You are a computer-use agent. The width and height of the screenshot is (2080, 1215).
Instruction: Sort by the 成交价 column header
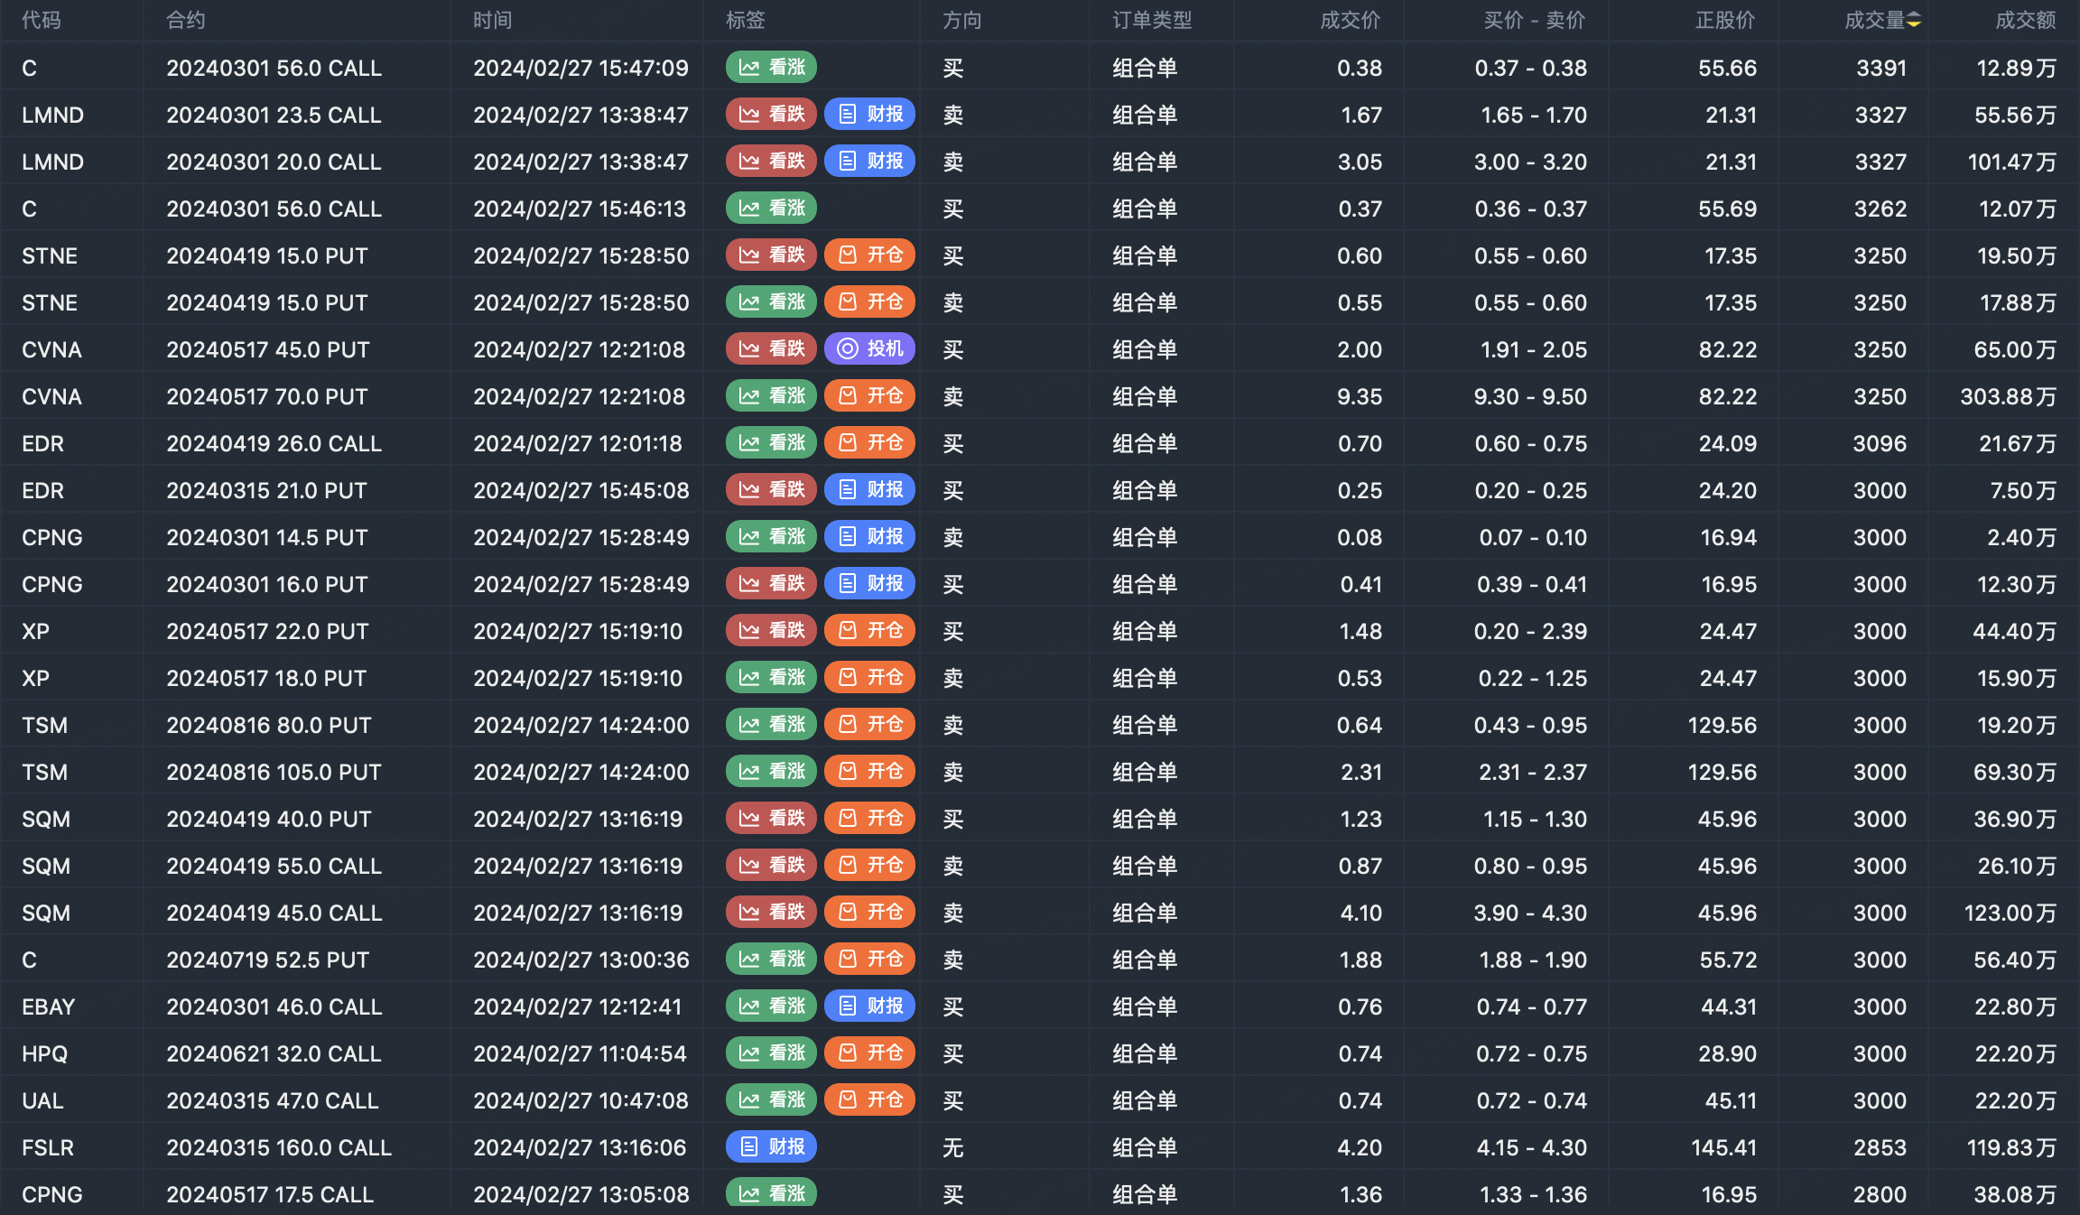click(x=1350, y=20)
